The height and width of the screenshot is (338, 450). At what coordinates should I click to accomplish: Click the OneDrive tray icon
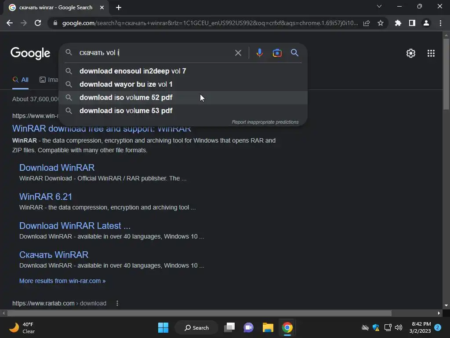[x=365, y=327]
